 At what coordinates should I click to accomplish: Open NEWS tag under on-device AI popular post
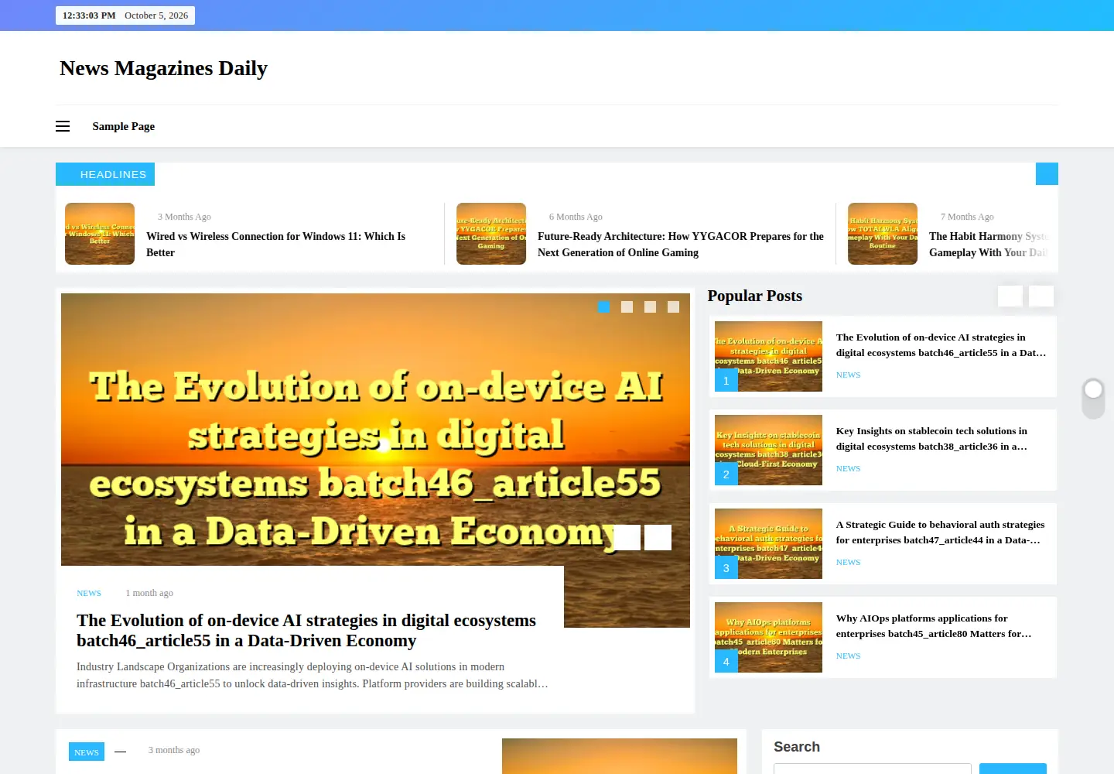point(848,375)
